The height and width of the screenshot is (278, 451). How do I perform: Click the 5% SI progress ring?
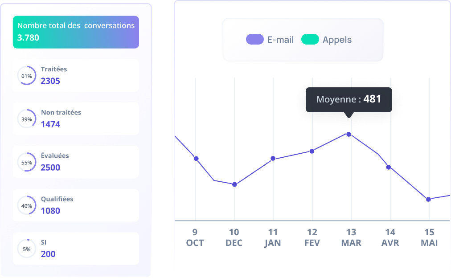(x=27, y=249)
